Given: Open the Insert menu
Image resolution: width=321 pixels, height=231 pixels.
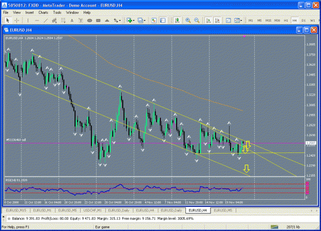Looking at the screenshot, I should (x=29, y=12).
